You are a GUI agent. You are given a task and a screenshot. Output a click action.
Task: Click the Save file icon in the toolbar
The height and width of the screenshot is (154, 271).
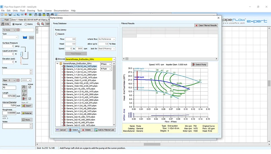(x=10, y=15)
